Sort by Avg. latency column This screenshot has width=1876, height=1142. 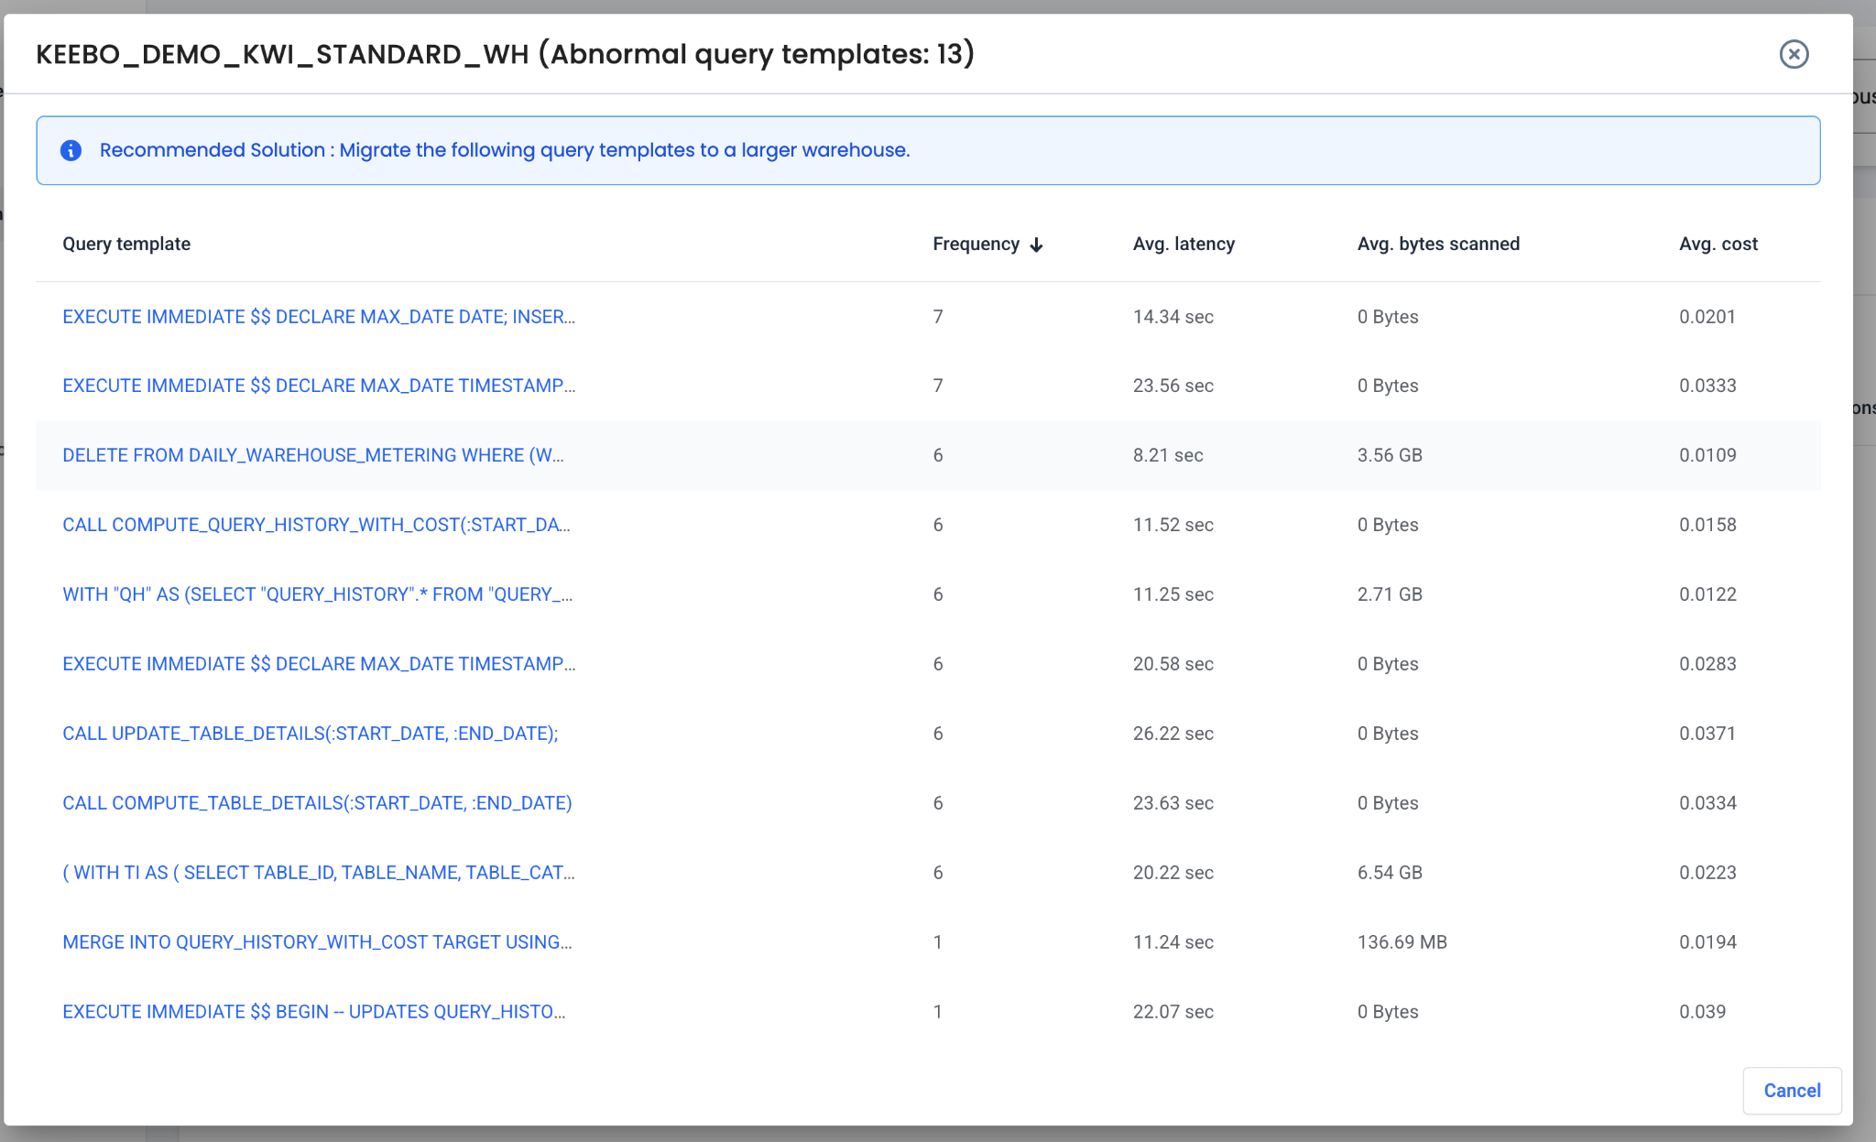tap(1183, 245)
